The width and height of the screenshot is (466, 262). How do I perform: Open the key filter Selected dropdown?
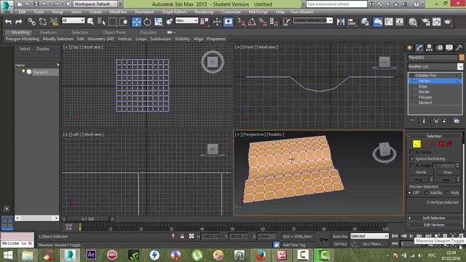(369, 236)
